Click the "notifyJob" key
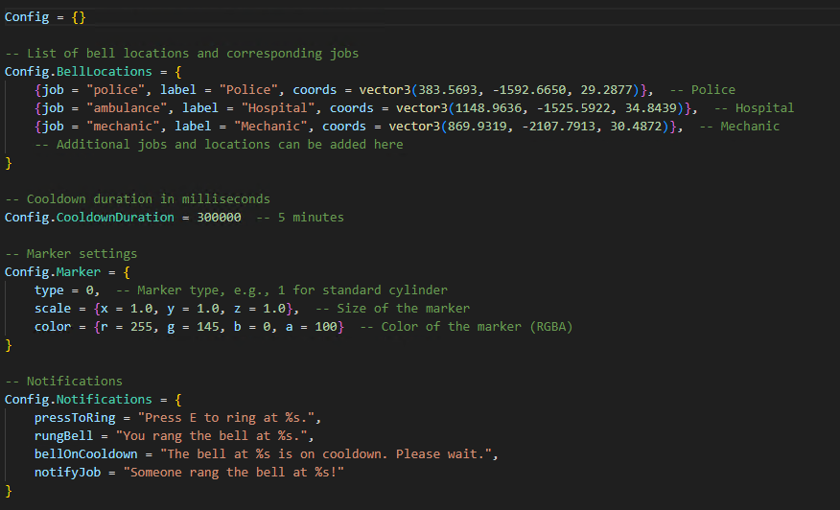This screenshot has width=840, height=510. [x=67, y=473]
